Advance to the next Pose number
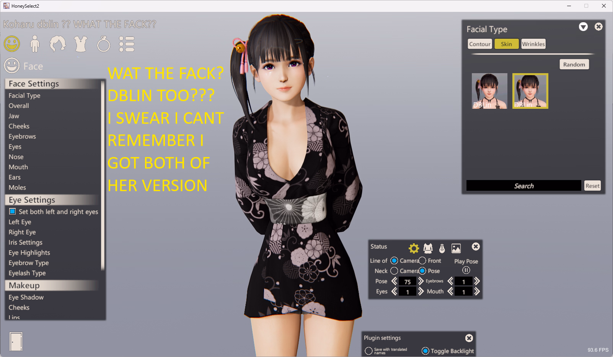Viewport: 613px width, 357px height. pyautogui.click(x=421, y=281)
